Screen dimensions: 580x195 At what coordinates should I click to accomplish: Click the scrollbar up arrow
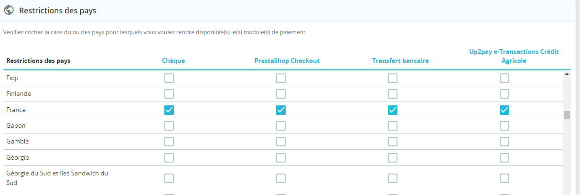[x=567, y=74]
